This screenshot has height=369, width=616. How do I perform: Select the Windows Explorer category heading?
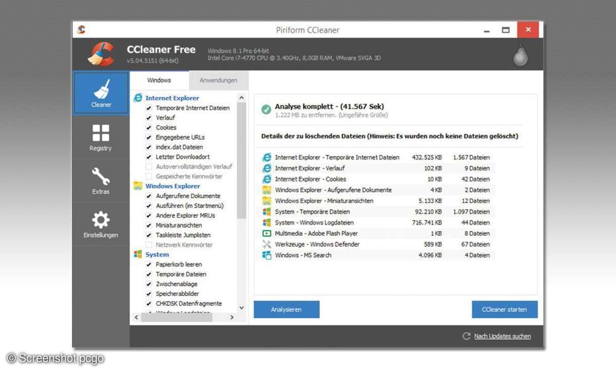click(173, 186)
